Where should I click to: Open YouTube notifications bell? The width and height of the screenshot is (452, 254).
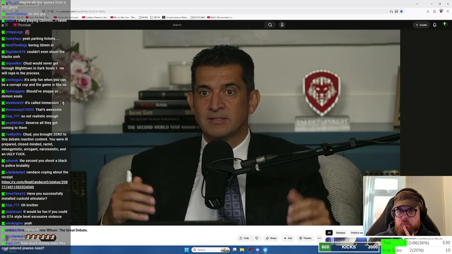tap(435, 25)
